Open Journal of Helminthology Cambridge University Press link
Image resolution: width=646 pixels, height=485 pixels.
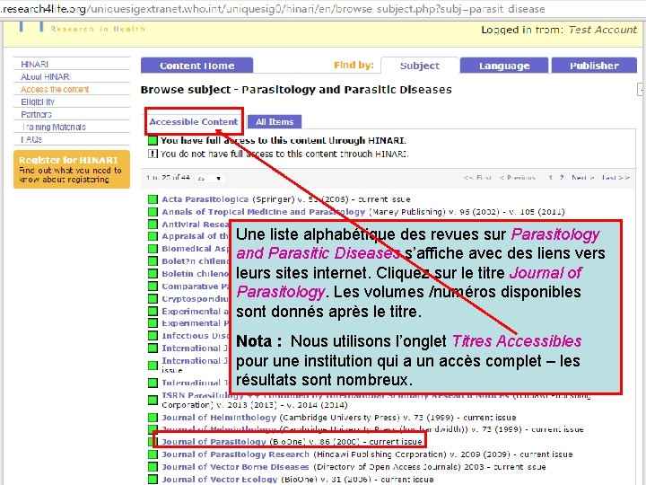coord(219,418)
